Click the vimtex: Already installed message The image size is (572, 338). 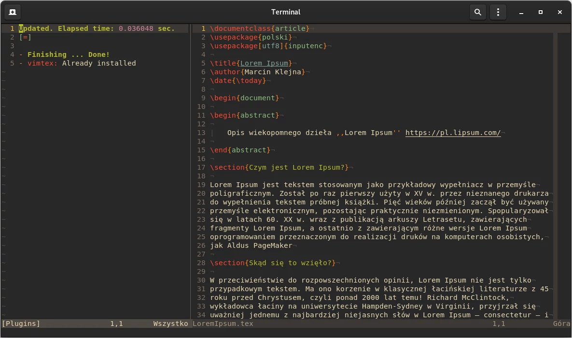(77, 63)
